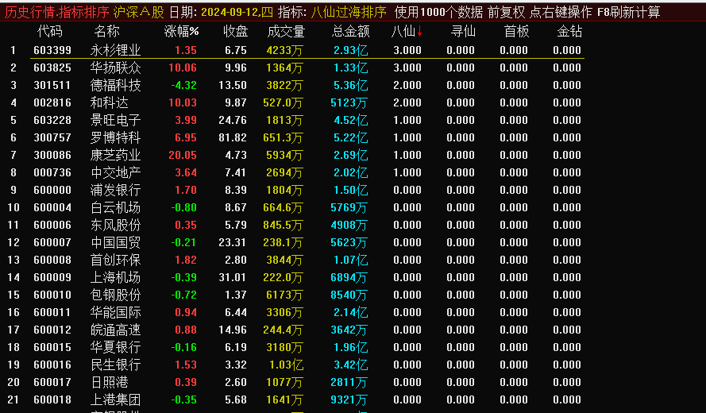Sort by 成交量 column header
Image resolution: width=706 pixels, height=413 pixels.
(x=286, y=32)
